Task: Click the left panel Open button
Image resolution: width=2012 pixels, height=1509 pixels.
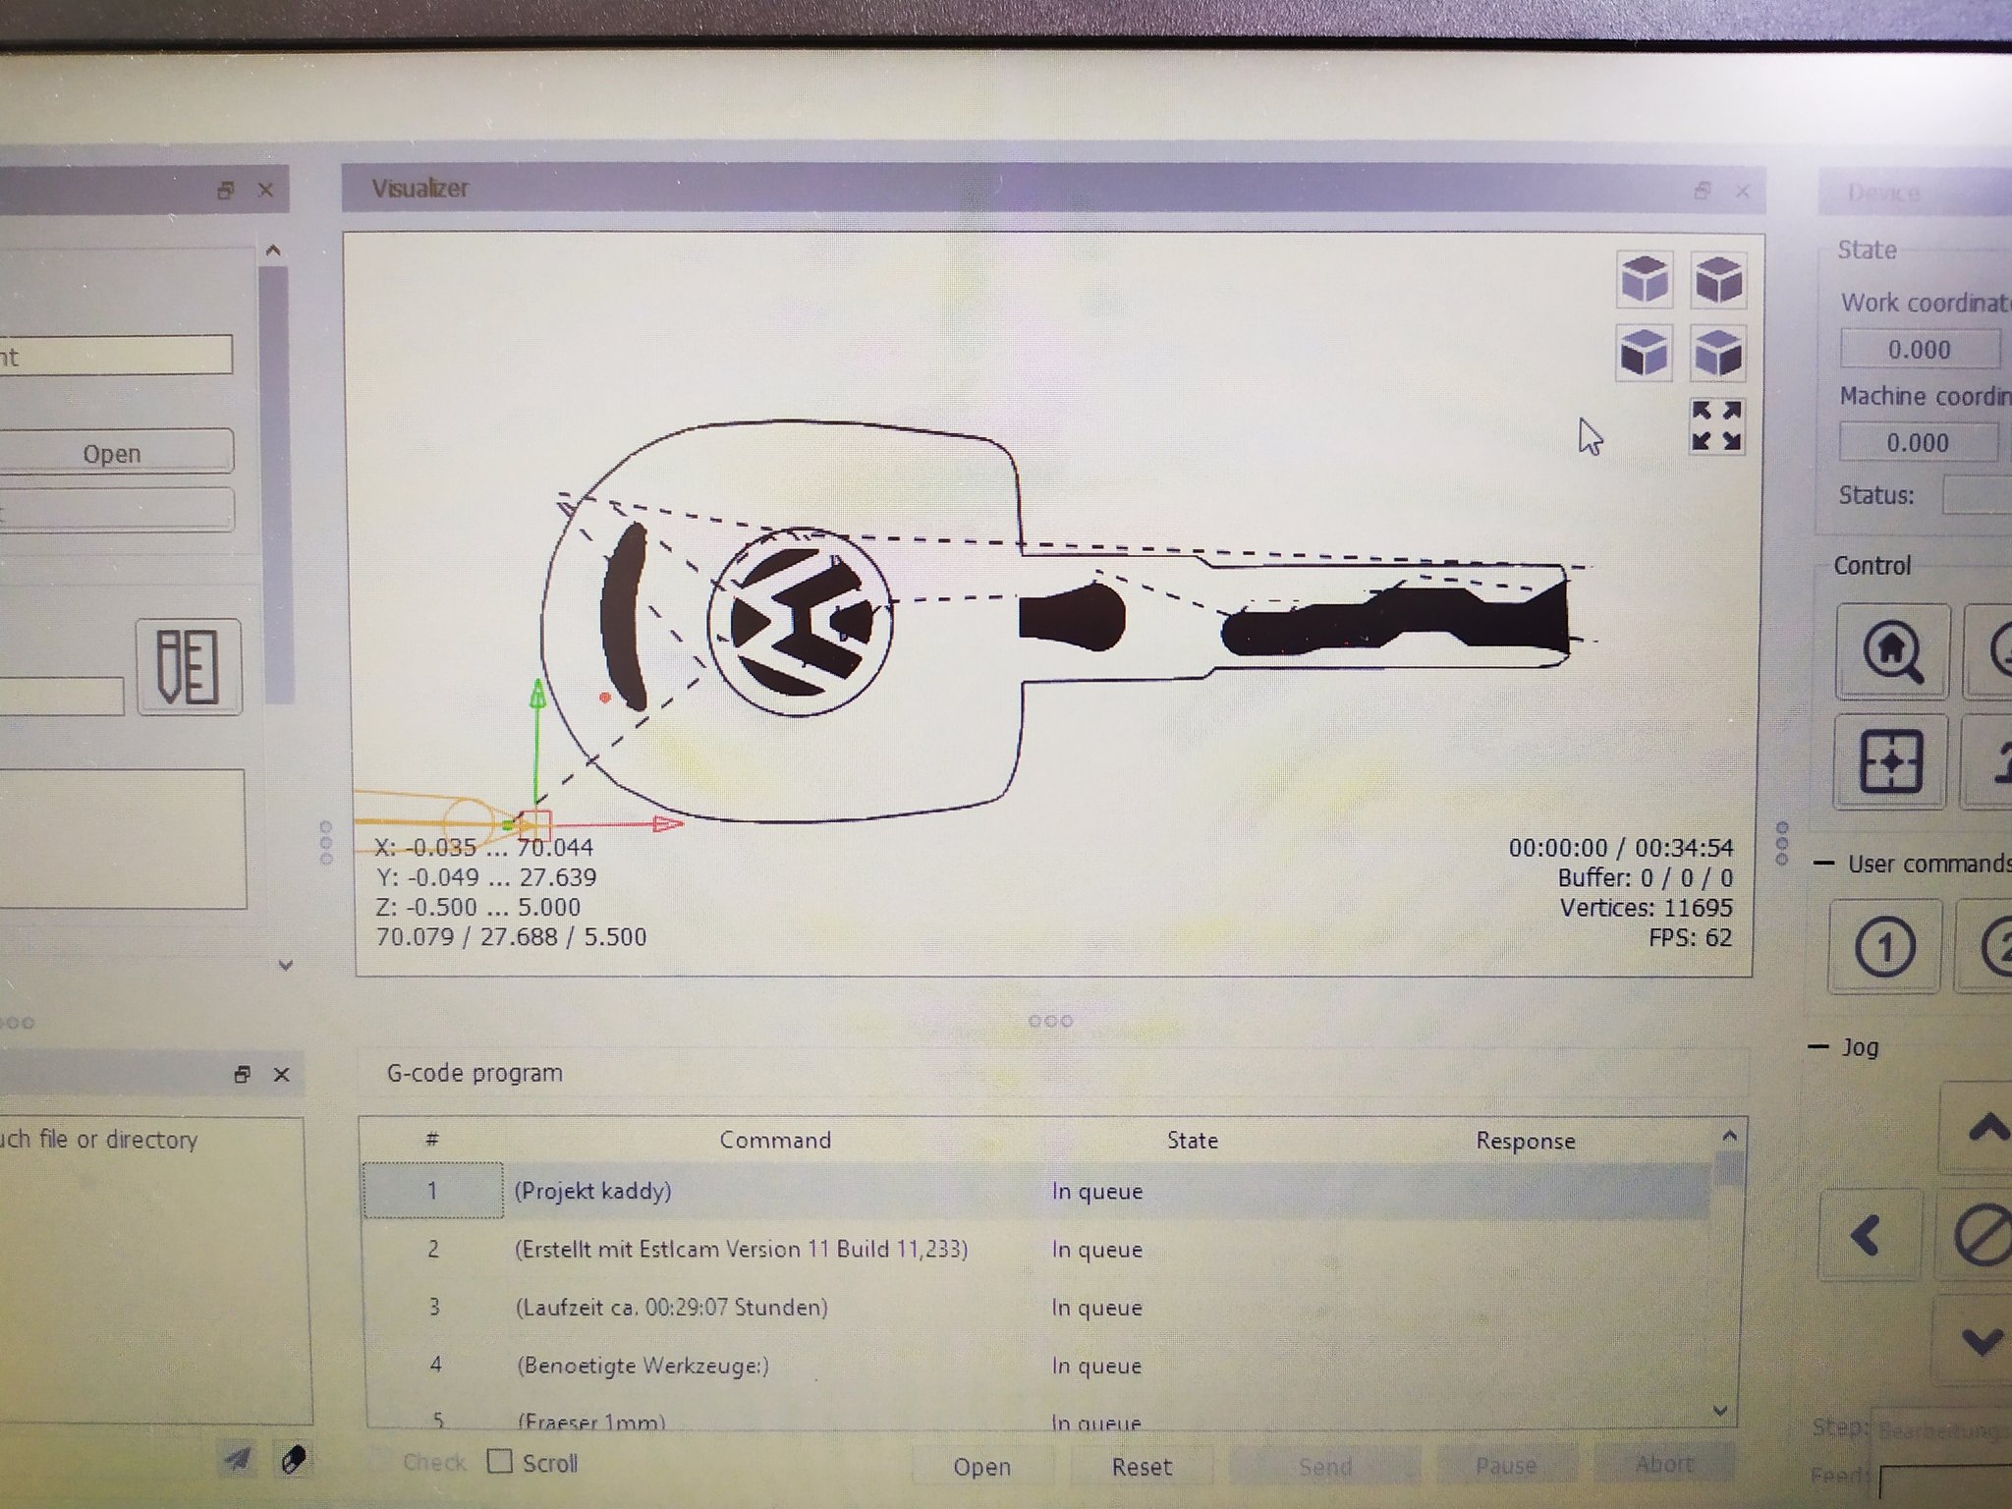Action: pyautogui.click(x=113, y=453)
